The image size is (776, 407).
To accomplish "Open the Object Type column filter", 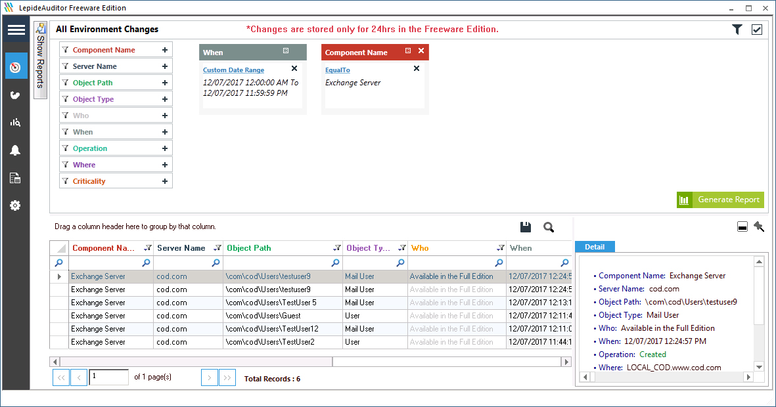I will [402, 247].
